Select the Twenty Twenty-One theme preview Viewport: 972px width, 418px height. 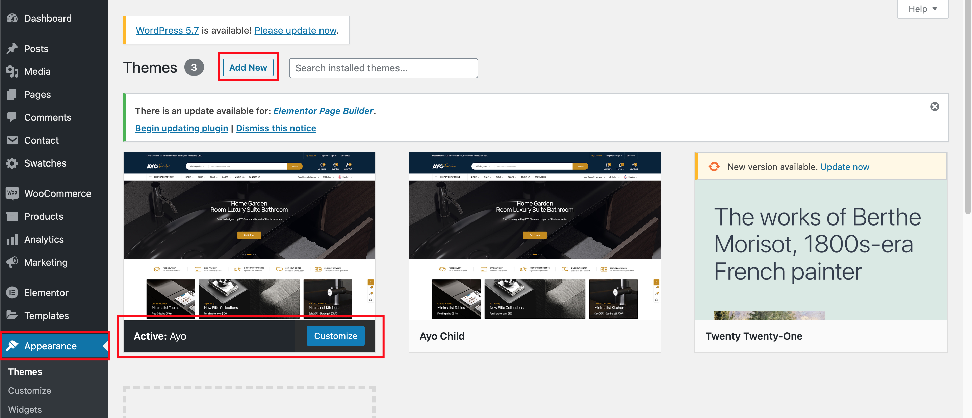click(x=821, y=249)
